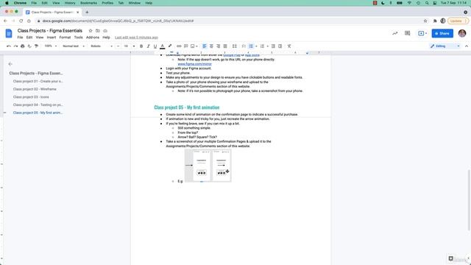
Task: Click the Checklist icon
Action: (x=244, y=46)
